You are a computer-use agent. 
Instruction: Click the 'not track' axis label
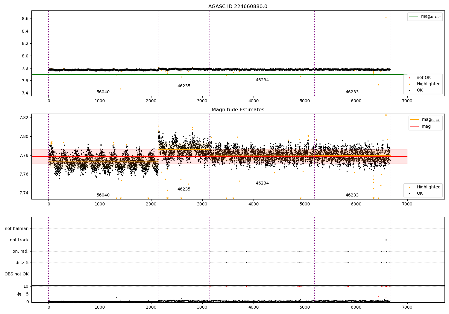[19, 240]
